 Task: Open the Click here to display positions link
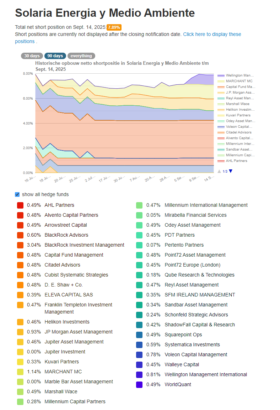tap(128, 38)
